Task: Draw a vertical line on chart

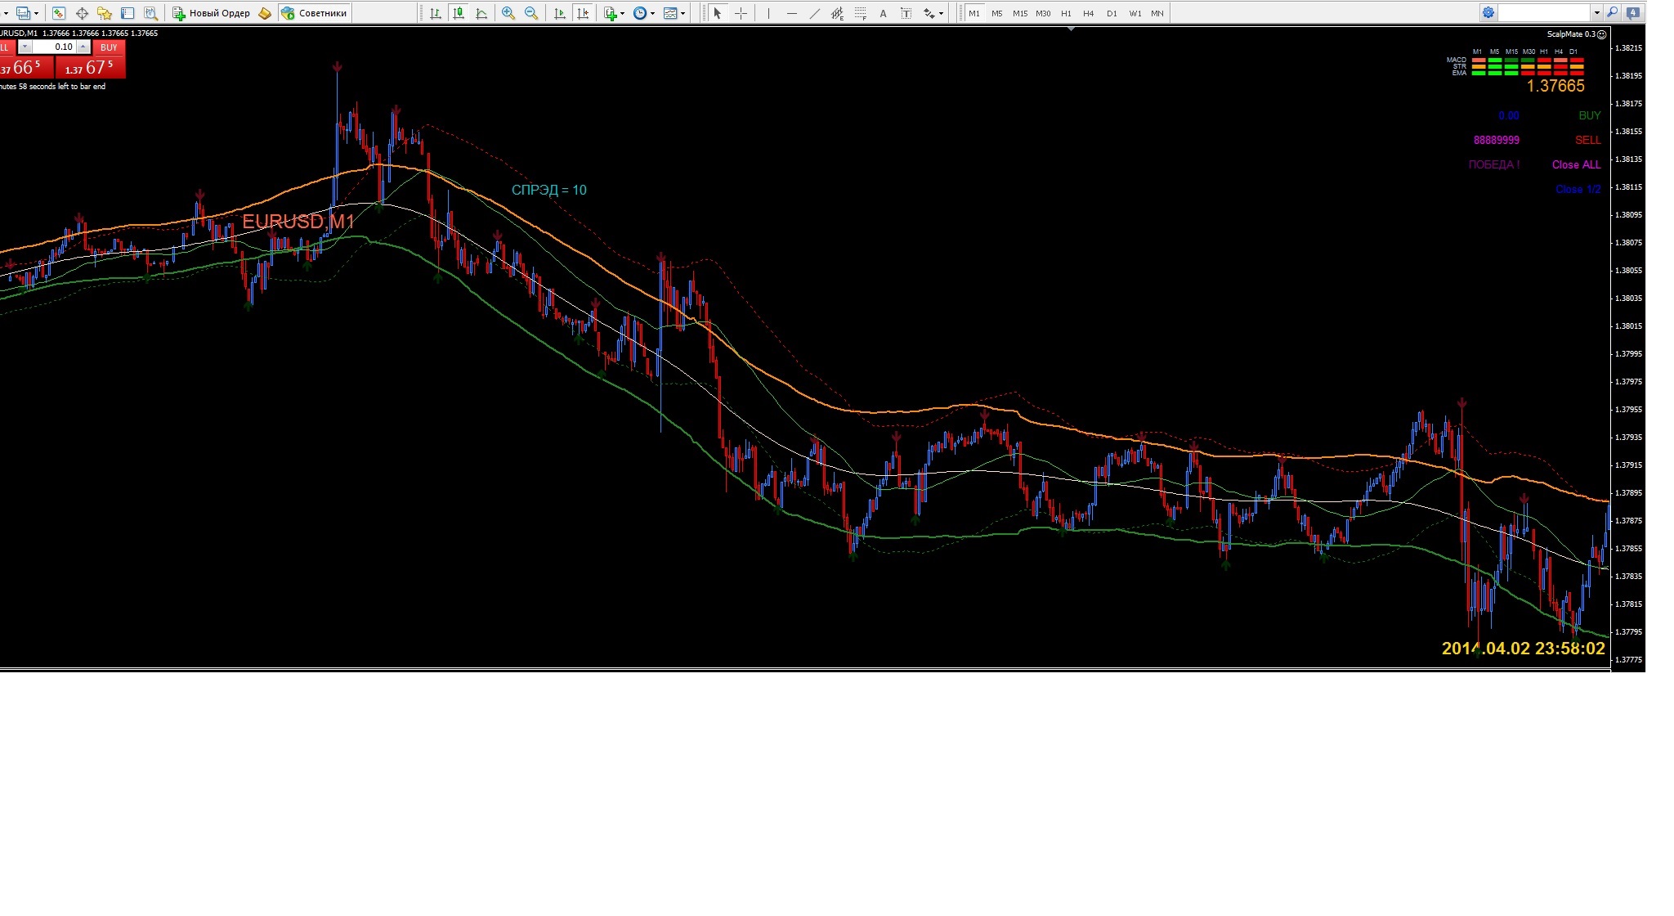Action: 768,13
